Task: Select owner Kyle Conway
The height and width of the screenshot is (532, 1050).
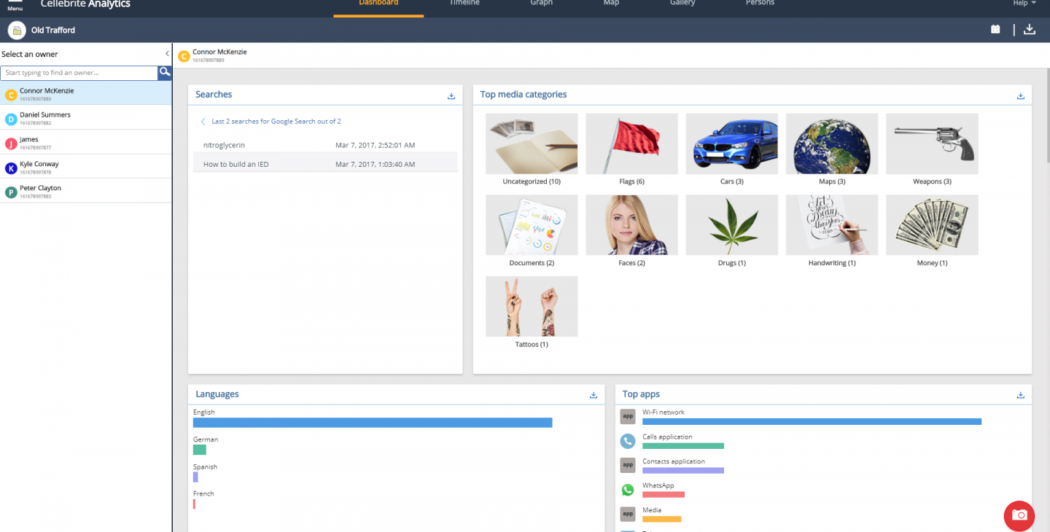Action: pyautogui.click(x=86, y=166)
